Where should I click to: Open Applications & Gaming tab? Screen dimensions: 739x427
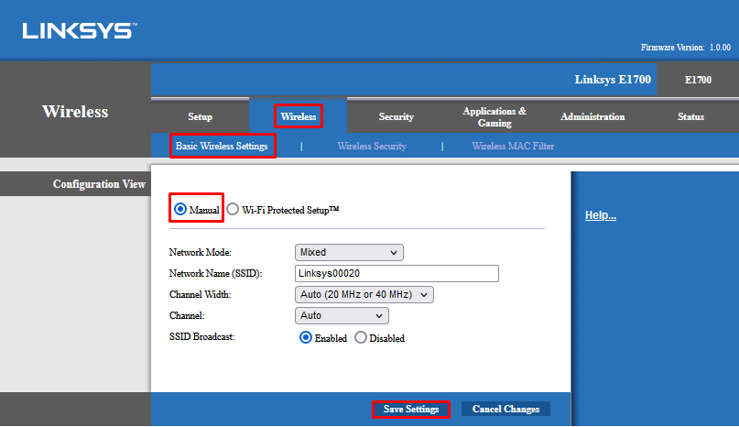click(x=494, y=116)
